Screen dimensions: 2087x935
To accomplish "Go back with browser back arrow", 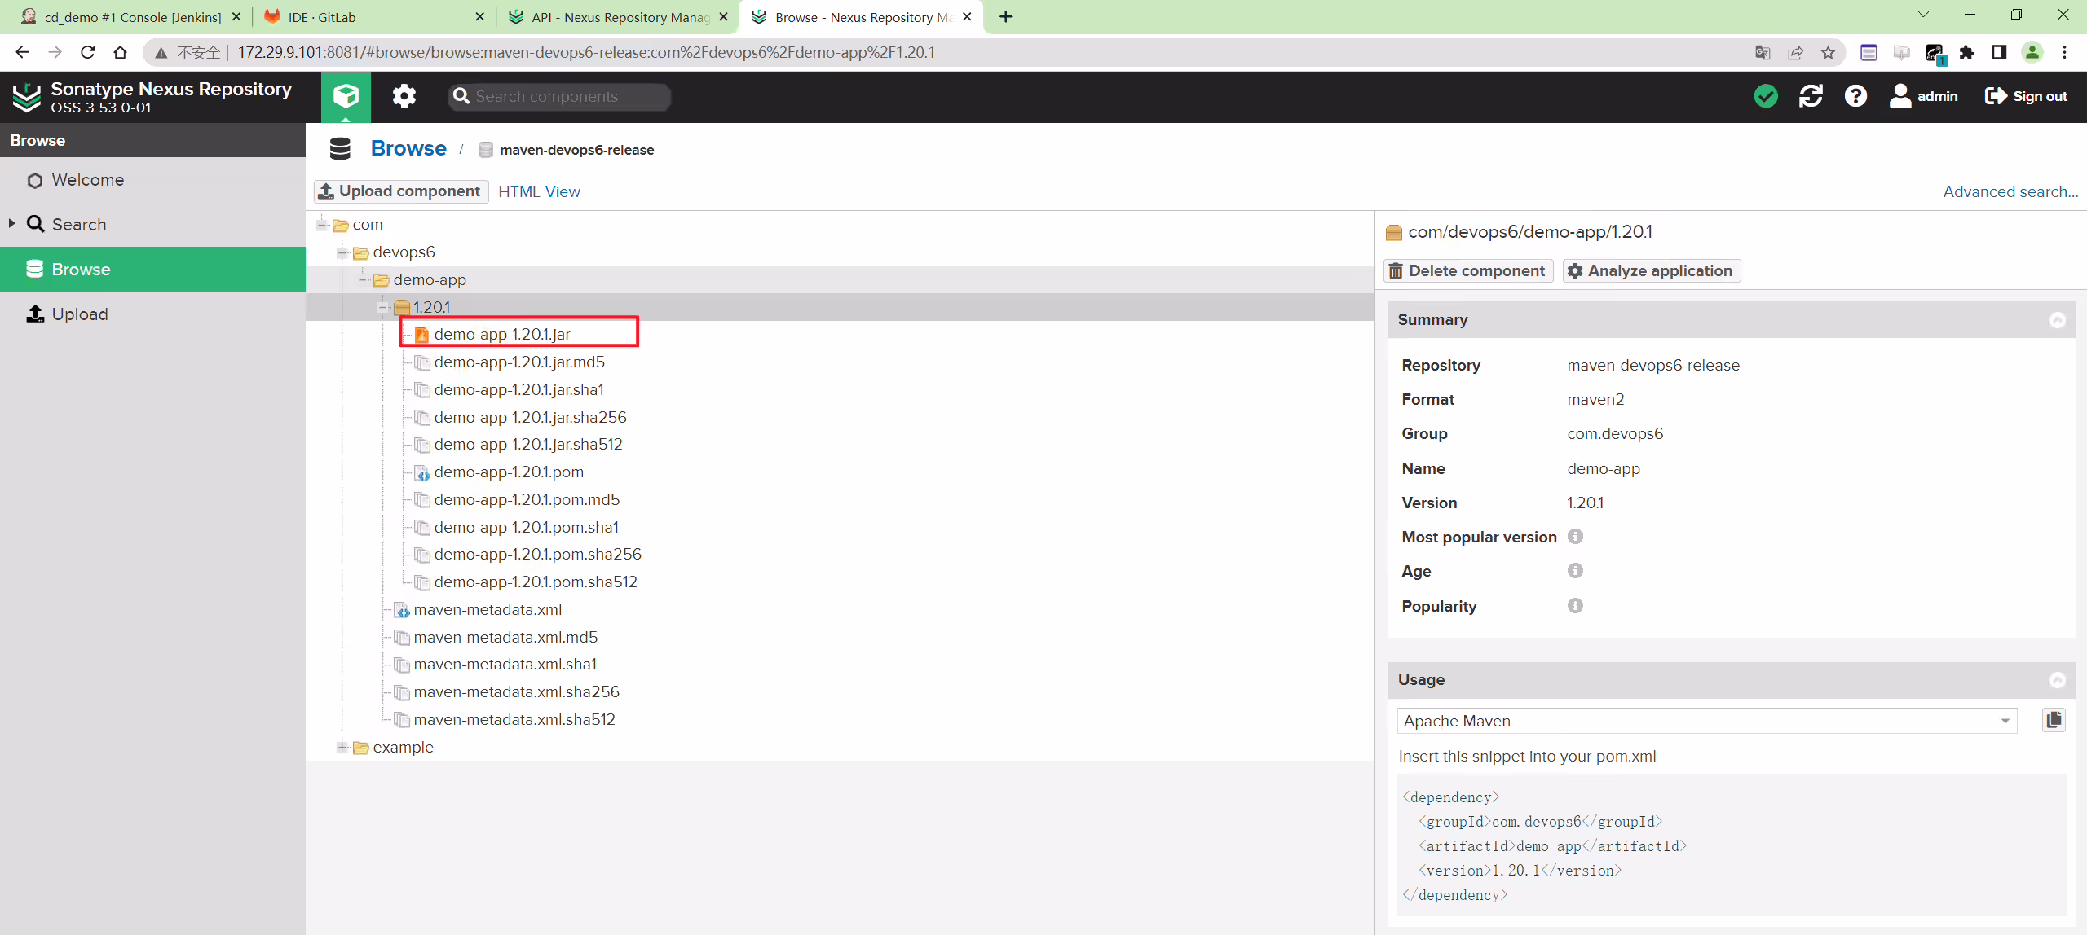I will click(x=23, y=52).
